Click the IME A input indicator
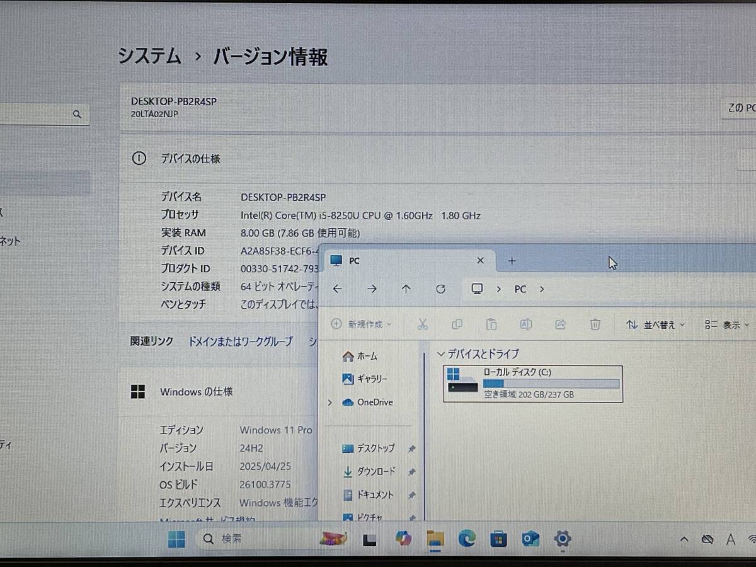 coord(731,540)
